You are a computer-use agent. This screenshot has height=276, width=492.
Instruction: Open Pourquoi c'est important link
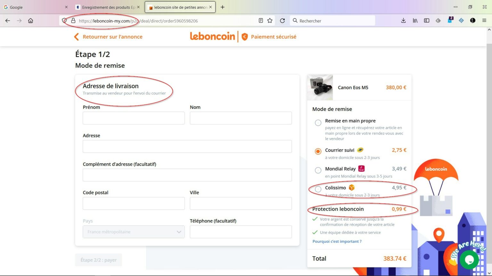click(337, 241)
